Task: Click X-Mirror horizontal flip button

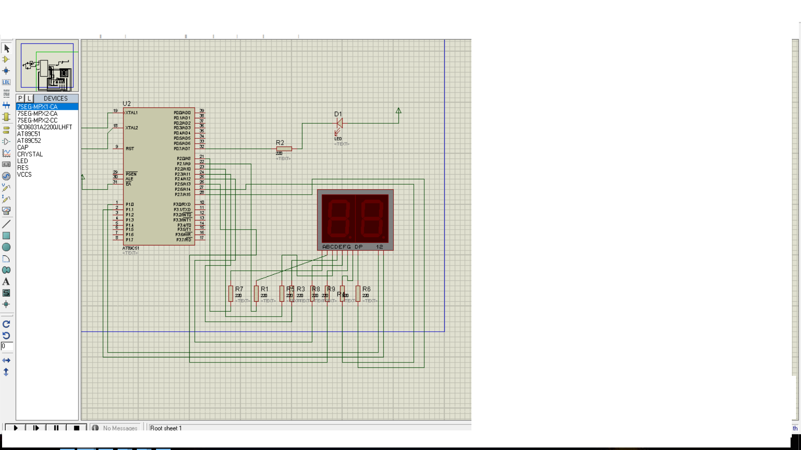Action: (6, 360)
